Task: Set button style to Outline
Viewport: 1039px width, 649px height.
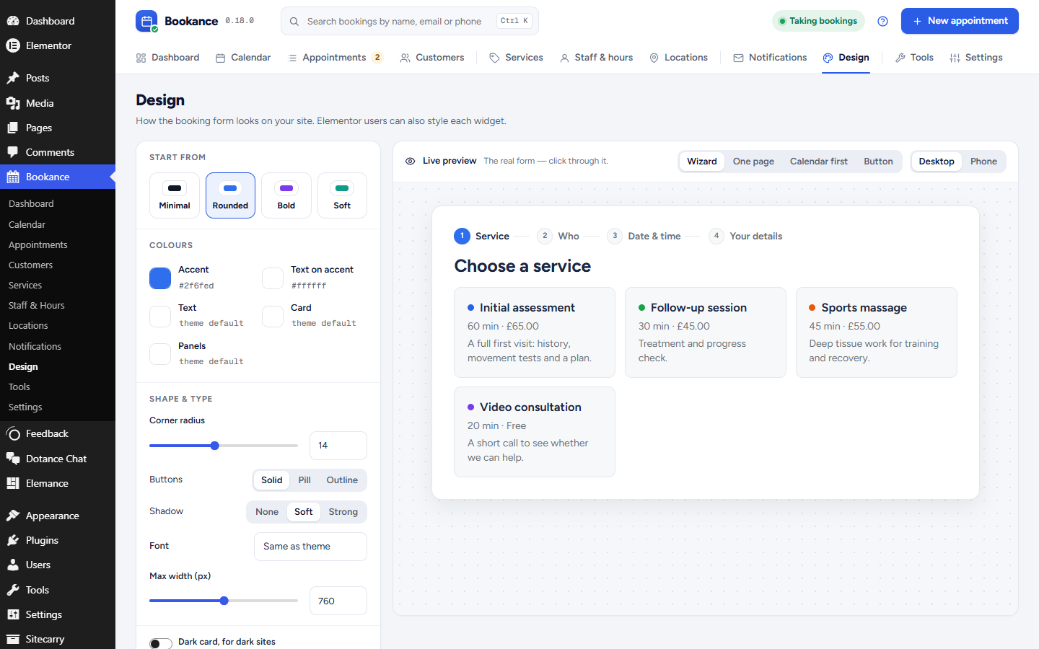Action: click(342, 480)
